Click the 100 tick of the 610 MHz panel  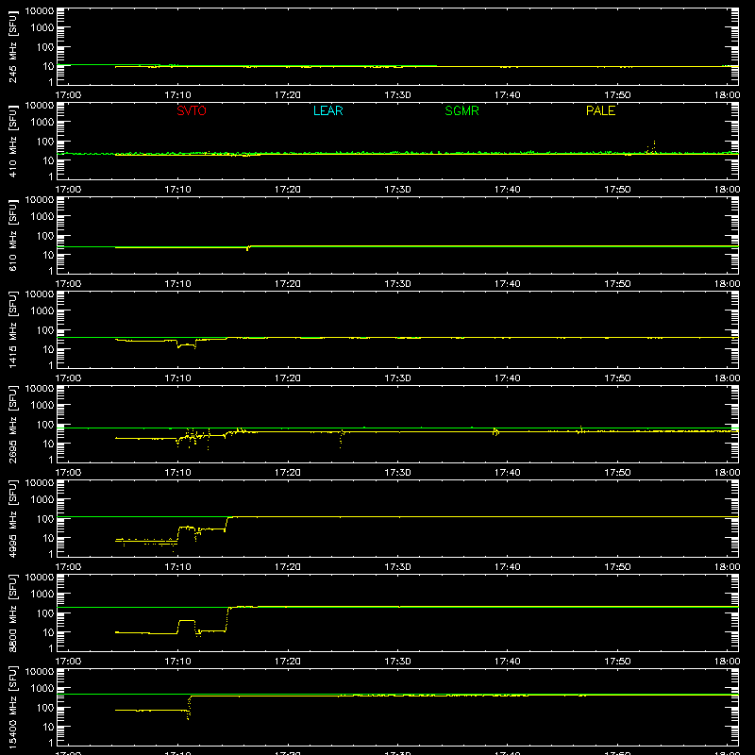click(x=45, y=235)
